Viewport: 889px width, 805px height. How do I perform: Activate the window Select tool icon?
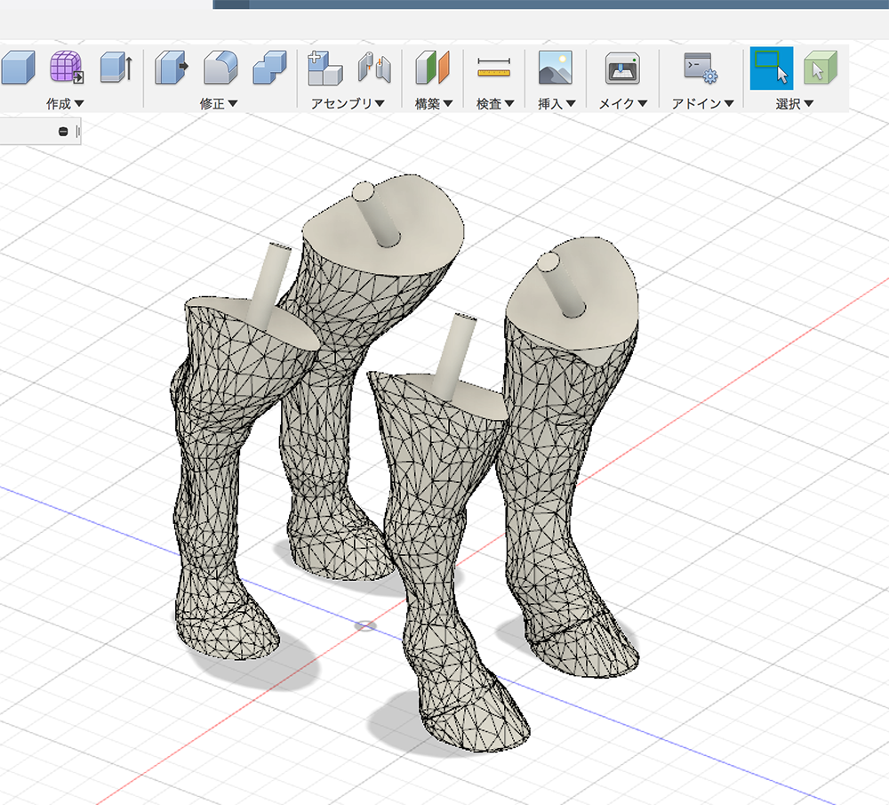click(771, 68)
